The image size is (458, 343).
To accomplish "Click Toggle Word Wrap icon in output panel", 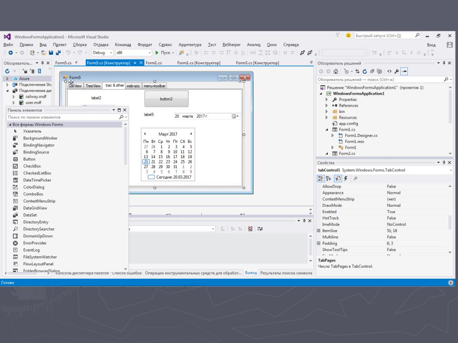I will 260,229.
